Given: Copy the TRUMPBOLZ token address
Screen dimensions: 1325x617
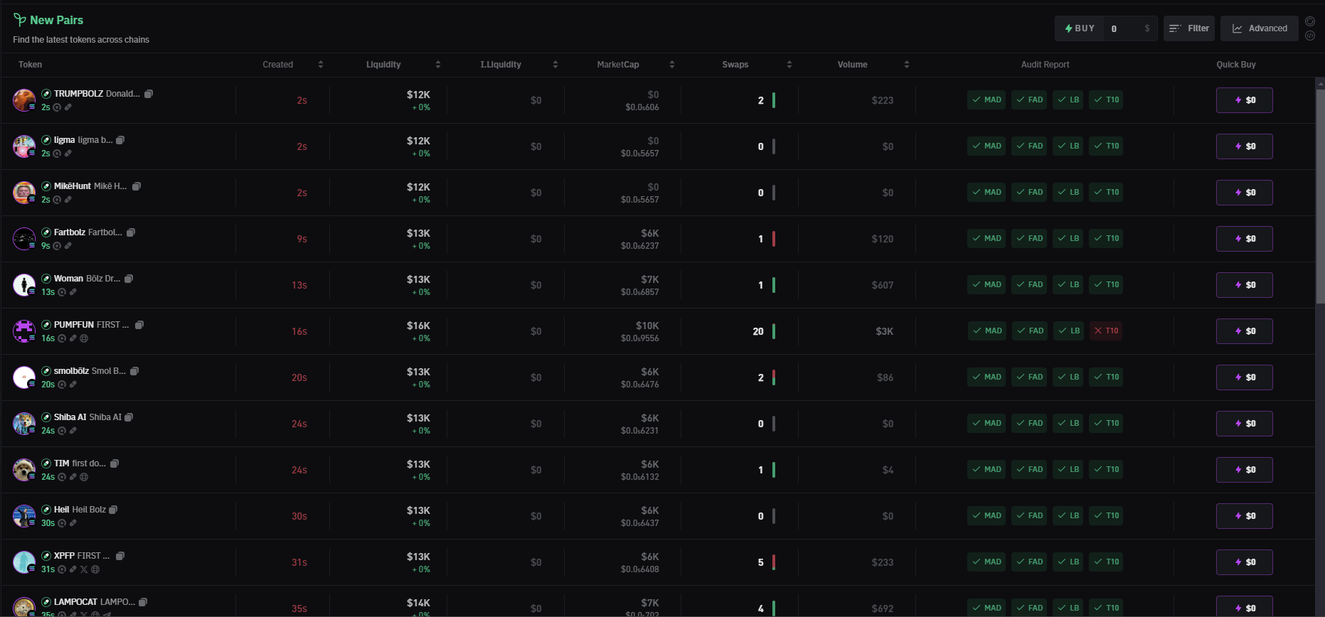Looking at the screenshot, I should tap(149, 94).
